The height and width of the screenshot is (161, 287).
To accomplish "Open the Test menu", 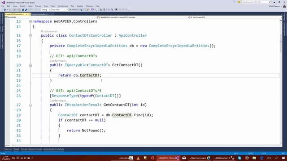I will [73, 6].
